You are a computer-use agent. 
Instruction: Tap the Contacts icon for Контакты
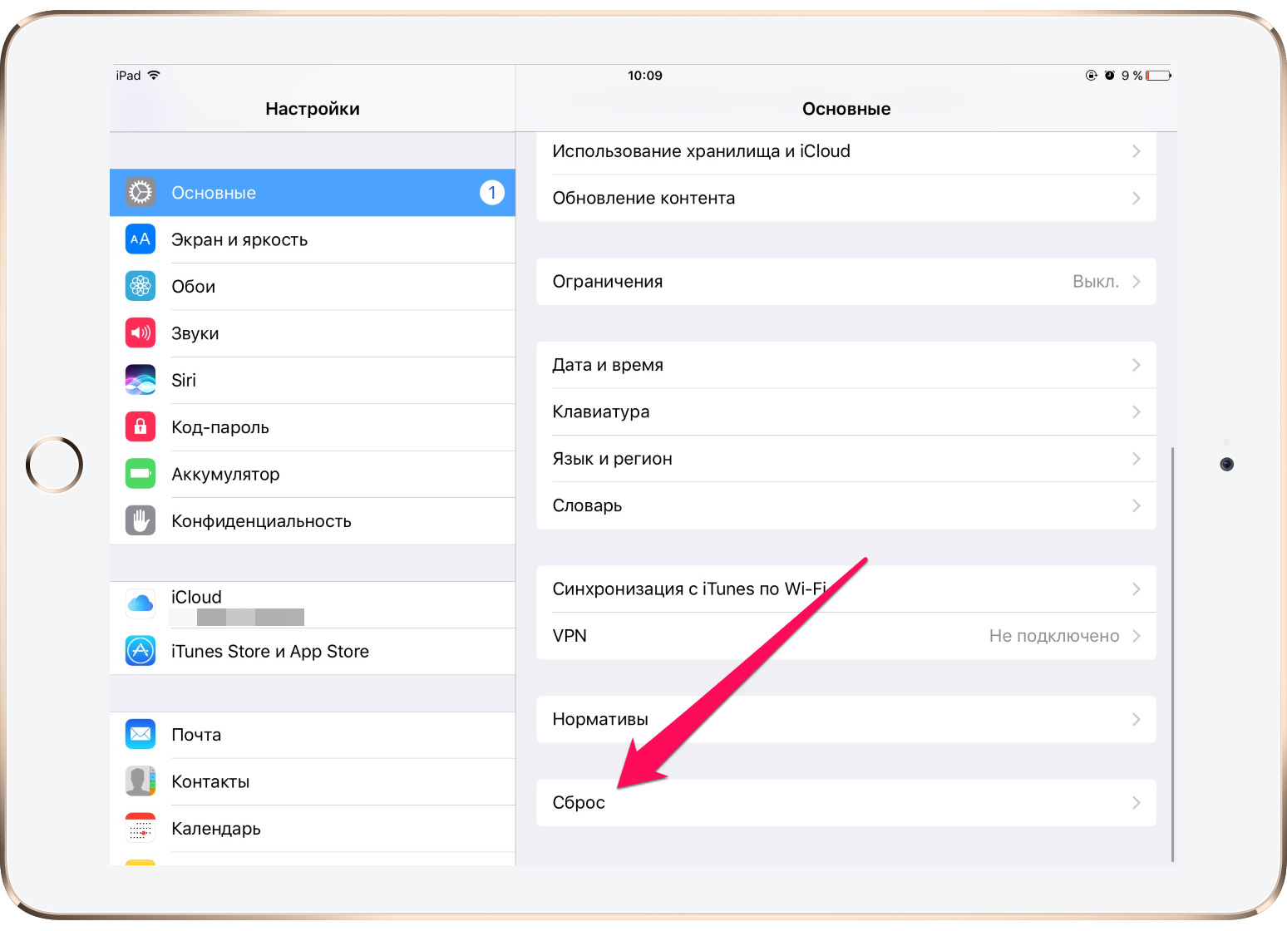(141, 781)
